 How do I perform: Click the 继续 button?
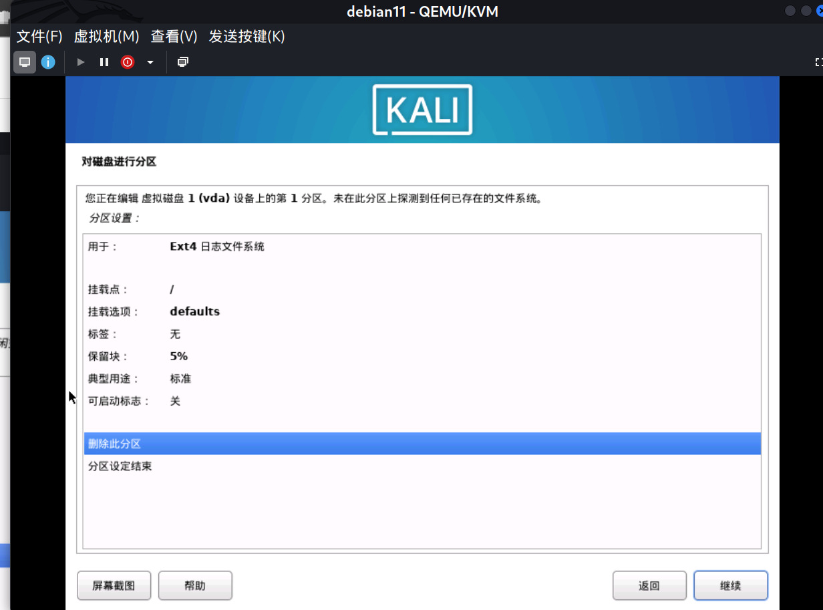pyautogui.click(x=731, y=585)
